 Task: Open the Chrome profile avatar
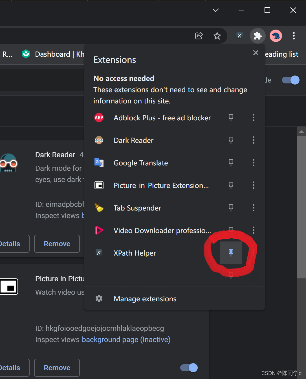click(x=276, y=36)
